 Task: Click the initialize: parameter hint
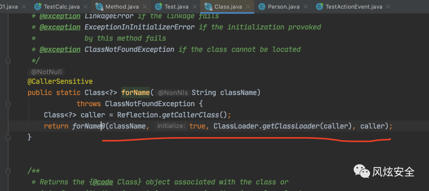tap(172, 126)
